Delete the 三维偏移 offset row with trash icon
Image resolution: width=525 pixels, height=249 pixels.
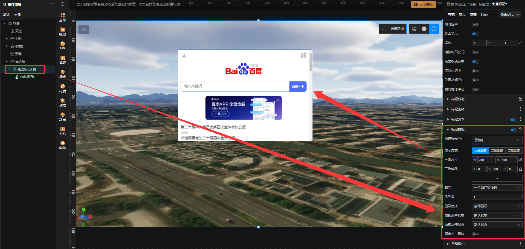(x=520, y=169)
